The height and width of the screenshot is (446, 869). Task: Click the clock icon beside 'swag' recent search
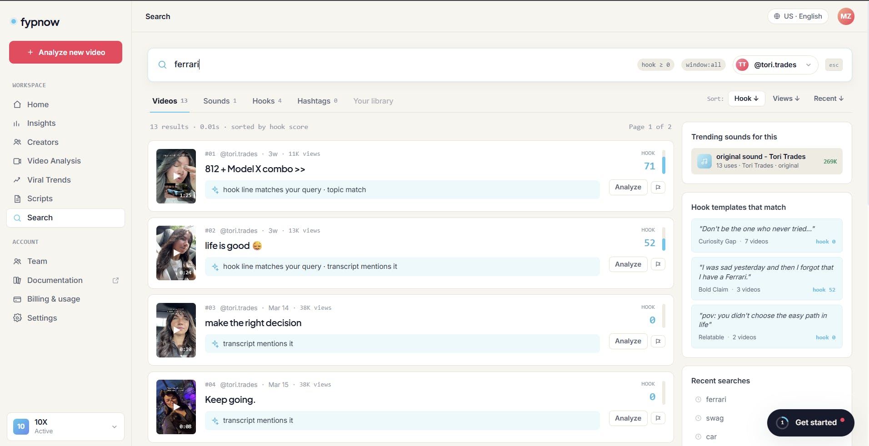point(698,418)
